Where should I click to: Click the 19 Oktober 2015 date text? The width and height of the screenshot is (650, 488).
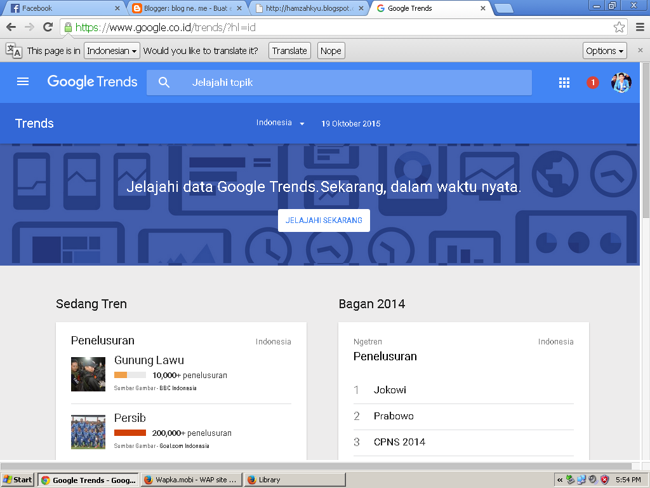click(x=350, y=123)
